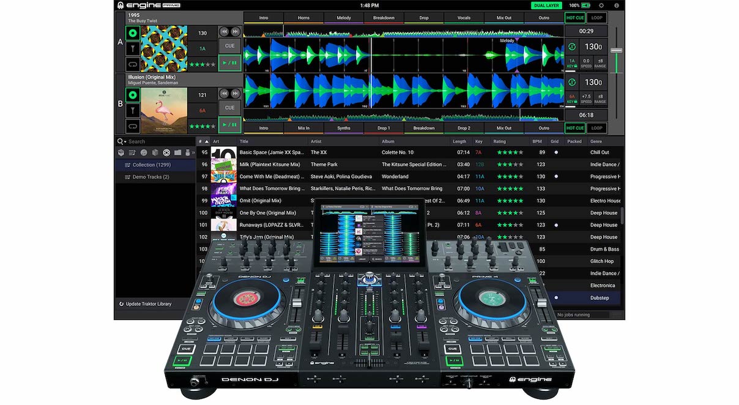
Task: Click the continuous play icon on Deck B
Action: [133, 125]
